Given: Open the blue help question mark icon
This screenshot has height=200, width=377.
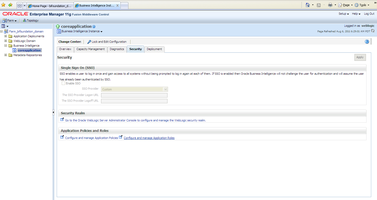Looking at the screenshot, I should [367, 42].
